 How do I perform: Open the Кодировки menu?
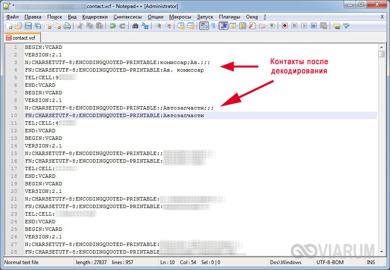coord(95,17)
